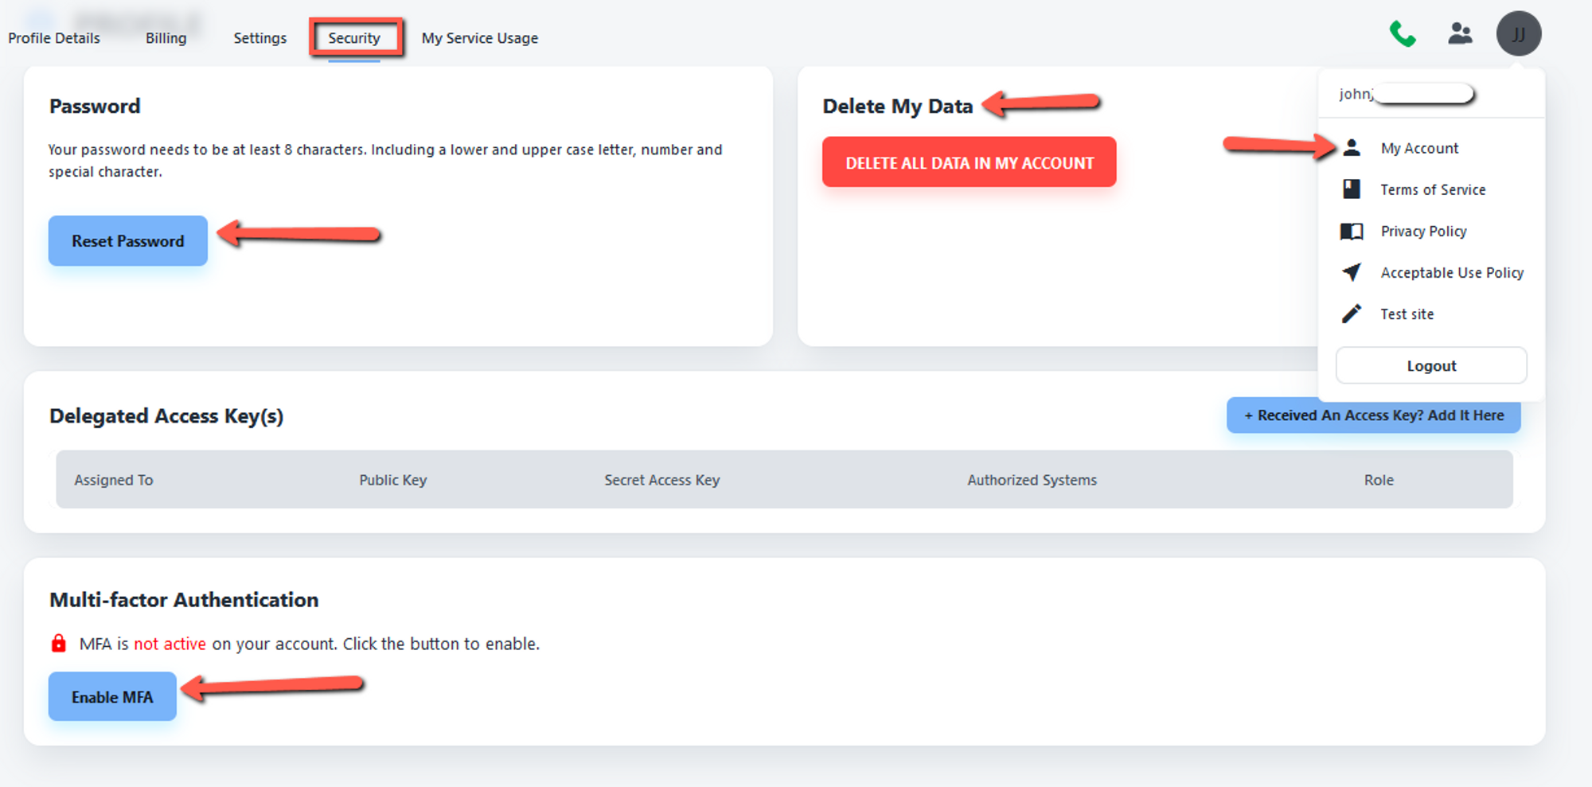Click the Logout button

[1430, 366]
